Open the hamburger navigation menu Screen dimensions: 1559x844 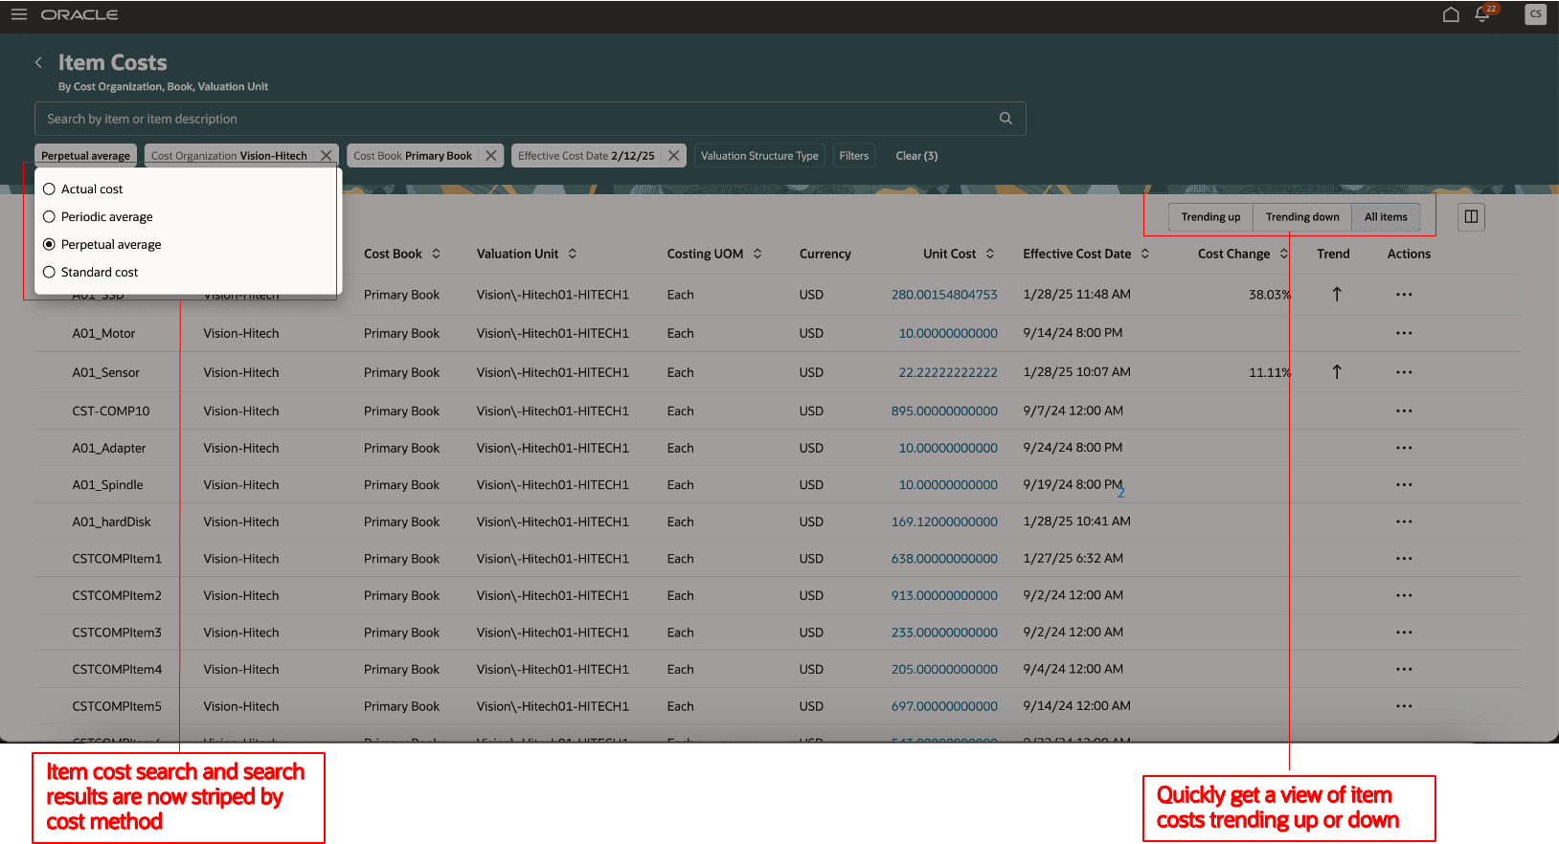pyautogui.click(x=19, y=14)
